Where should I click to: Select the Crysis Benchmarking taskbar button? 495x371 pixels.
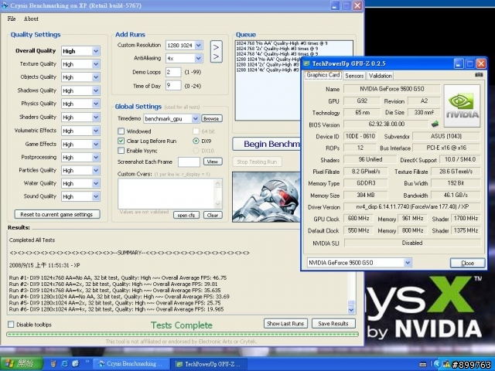[132, 364]
